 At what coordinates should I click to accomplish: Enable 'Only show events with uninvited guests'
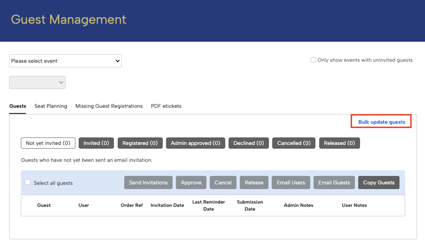click(x=313, y=60)
